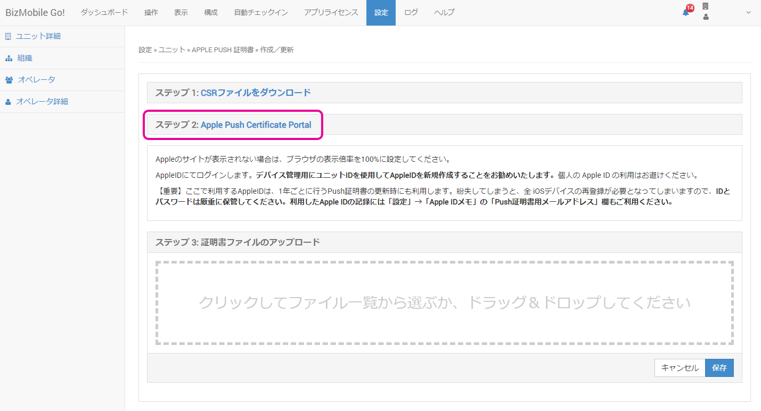The width and height of the screenshot is (761, 411).
Task: Click the red 14 notification badge
Action: (690, 8)
